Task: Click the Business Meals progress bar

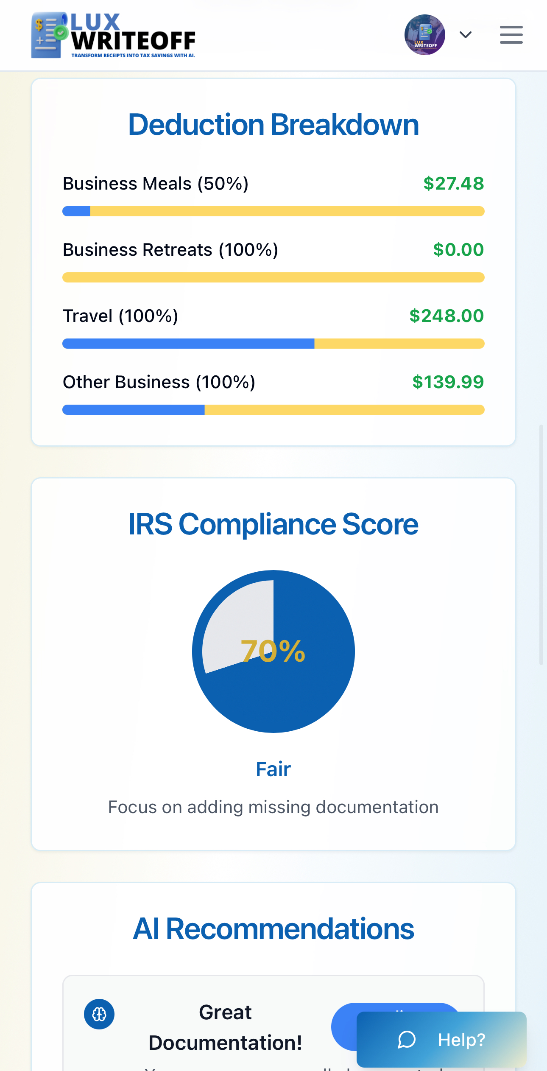Action: point(273,211)
